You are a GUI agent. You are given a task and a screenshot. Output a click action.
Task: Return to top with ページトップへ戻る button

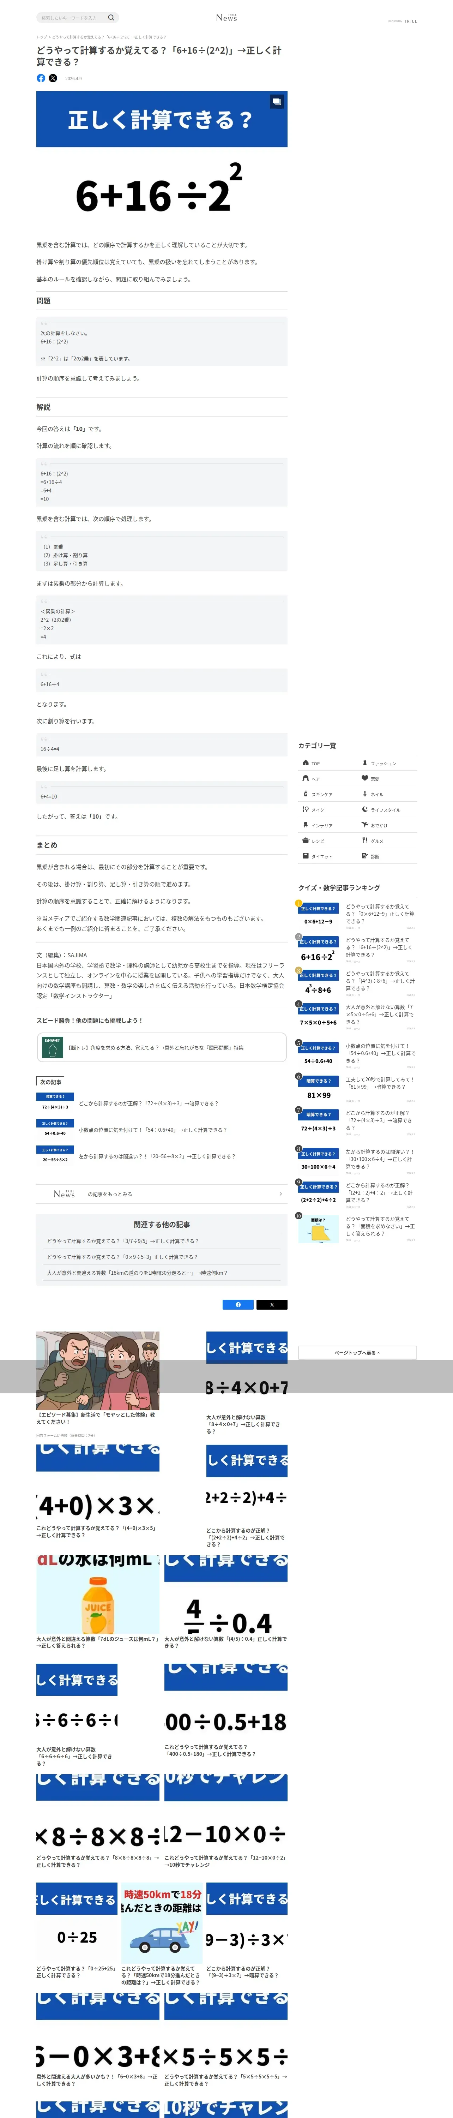357,1353
